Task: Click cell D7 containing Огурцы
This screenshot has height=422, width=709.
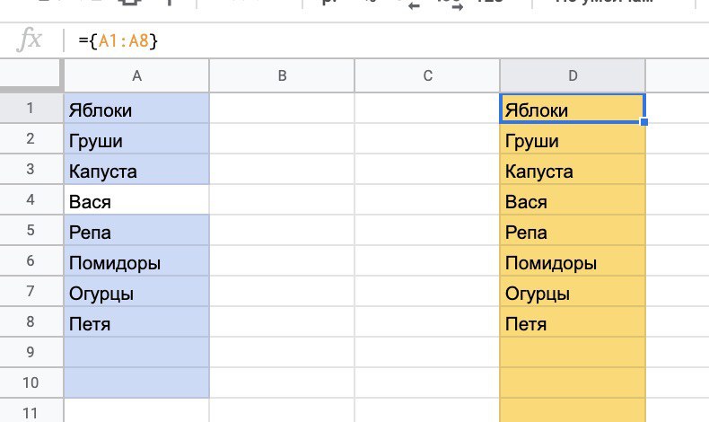Action: click(x=572, y=293)
